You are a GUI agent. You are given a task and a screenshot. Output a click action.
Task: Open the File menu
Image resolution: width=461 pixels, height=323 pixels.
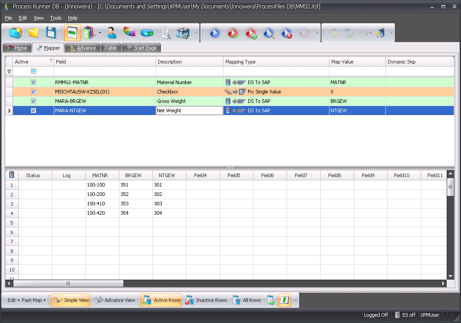pyautogui.click(x=8, y=18)
